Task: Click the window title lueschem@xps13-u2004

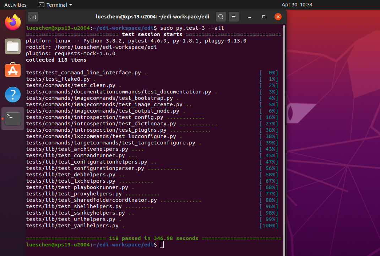Action: tap(152, 17)
